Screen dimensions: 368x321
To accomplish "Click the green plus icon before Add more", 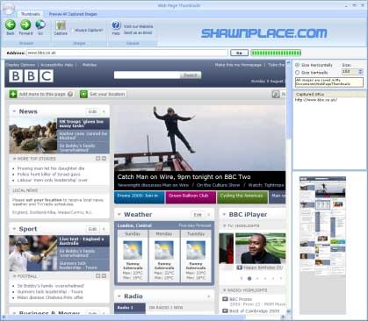I will 13,94.
